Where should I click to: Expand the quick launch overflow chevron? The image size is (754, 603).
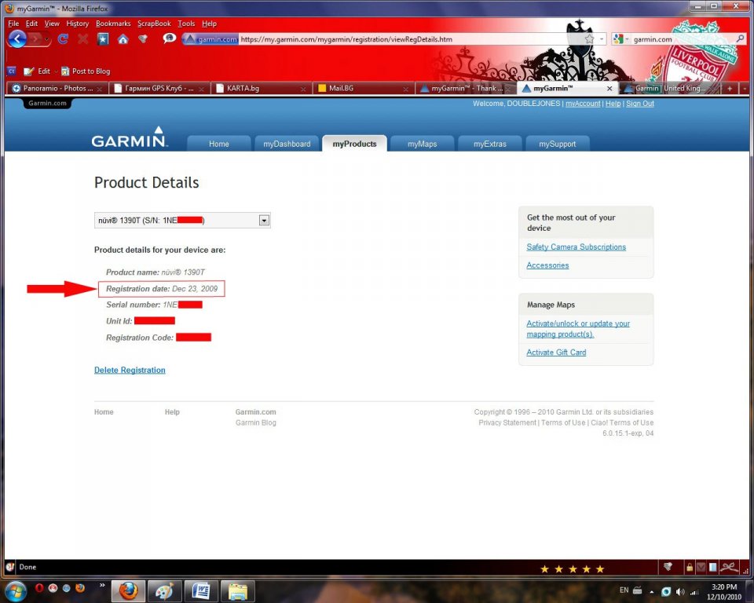pyautogui.click(x=102, y=585)
